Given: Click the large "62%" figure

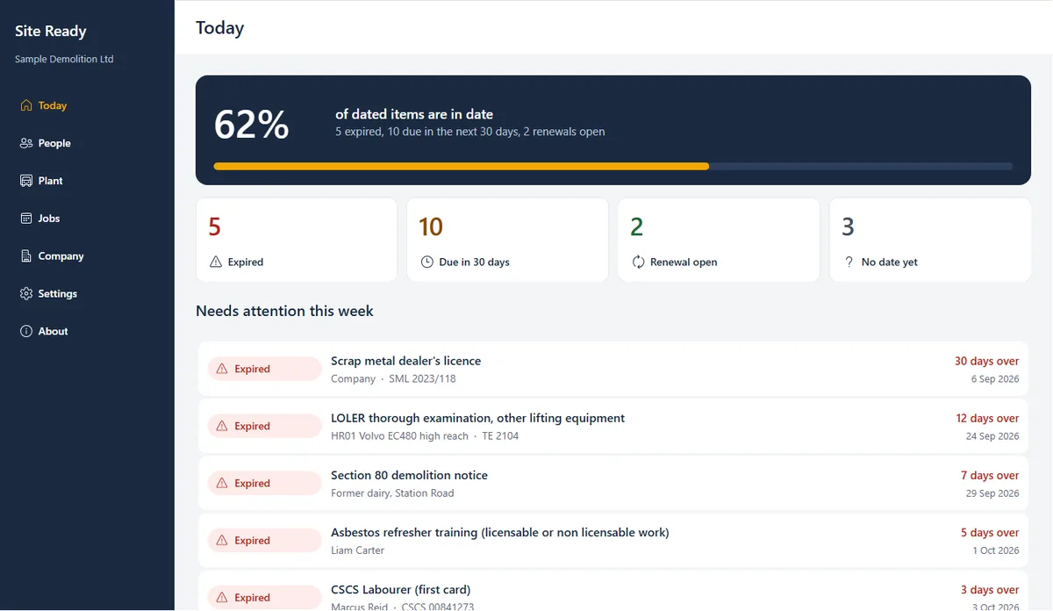Looking at the screenshot, I should pyautogui.click(x=252, y=125).
